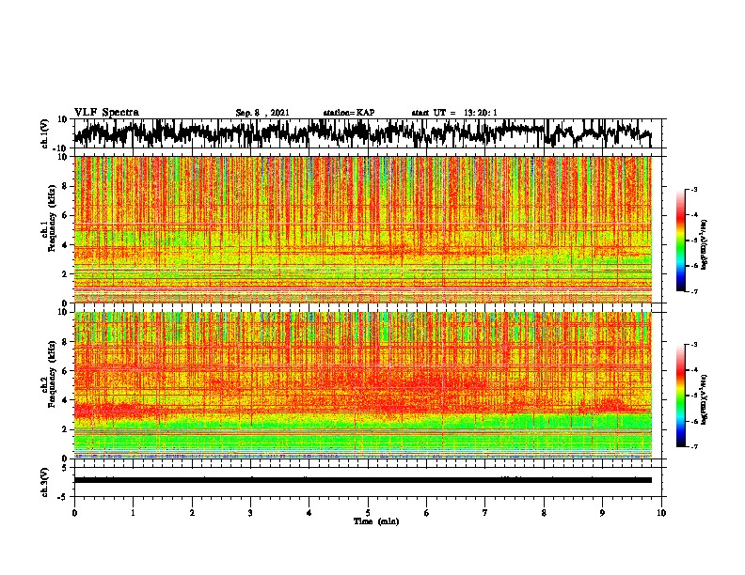The width and height of the screenshot is (745, 575).
Task: Click time axis tick label "1"
Action: click(133, 513)
